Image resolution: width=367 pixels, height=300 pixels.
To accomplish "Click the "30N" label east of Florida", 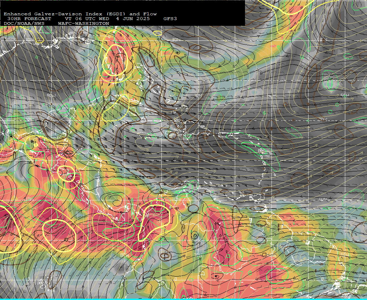I will pyautogui.click(x=176, y=39).
